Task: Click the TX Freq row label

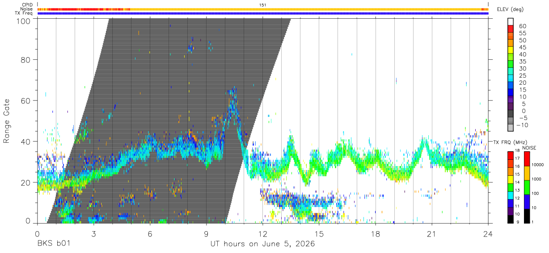Action: 24,13
